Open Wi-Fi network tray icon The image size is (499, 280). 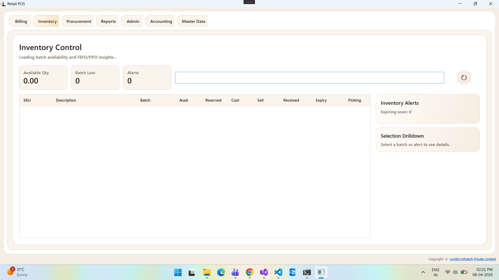[448, 272]
